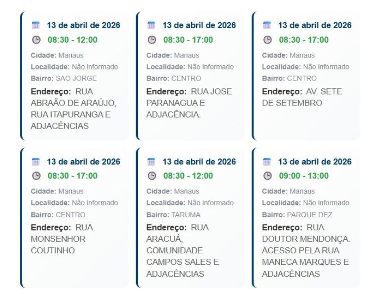The image size is (370, 294).
Task: Click clock icon on RUA MONSENHOR COUTINHO card
Action: tap(35, 176)
